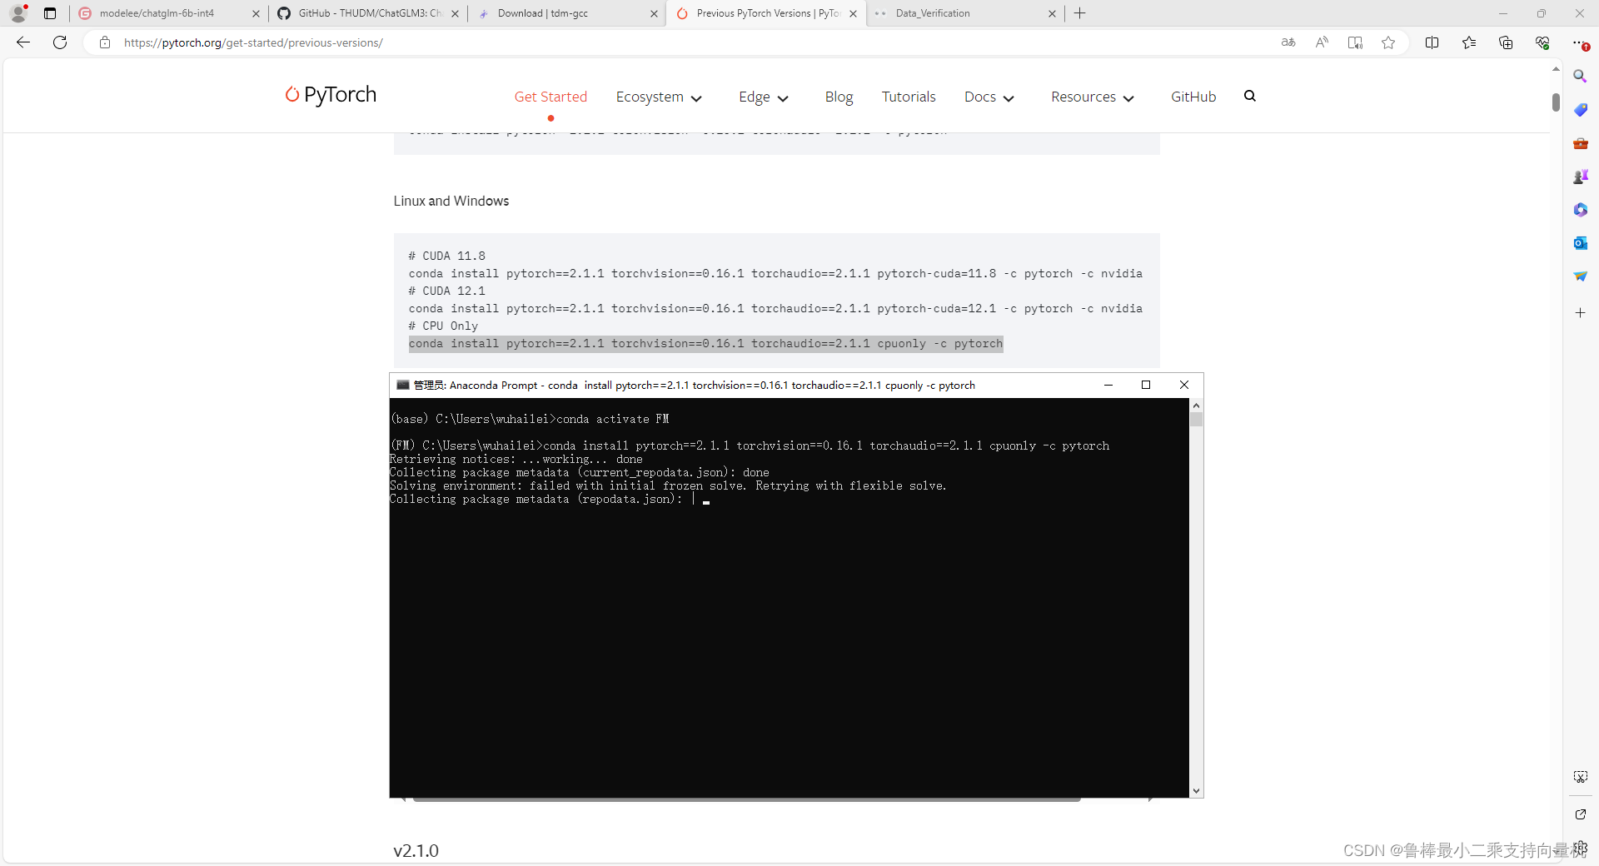
Task: Close the tdm-gcc tab
Action: (x=654, y=13)
